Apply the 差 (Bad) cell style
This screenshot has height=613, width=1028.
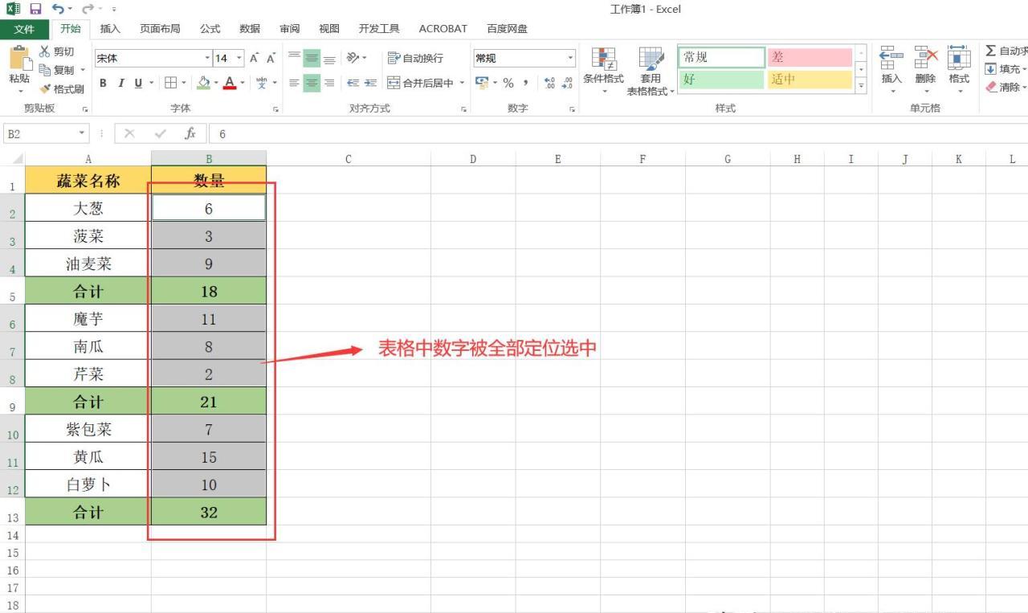tap(810, 58)
